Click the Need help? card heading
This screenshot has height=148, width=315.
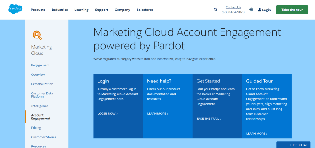click(x=159, y=81)
